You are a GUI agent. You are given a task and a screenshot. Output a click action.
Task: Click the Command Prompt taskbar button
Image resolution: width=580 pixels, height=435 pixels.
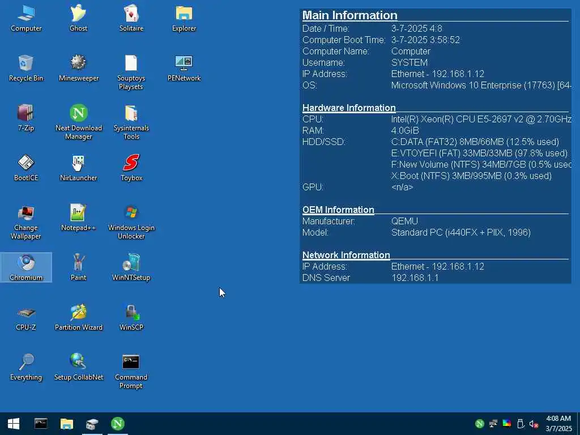tap(41, 424)
